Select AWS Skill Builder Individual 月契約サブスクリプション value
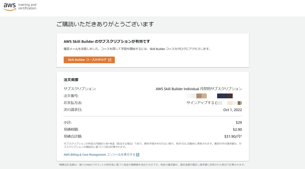305x169 pixels. coord(199,89)
